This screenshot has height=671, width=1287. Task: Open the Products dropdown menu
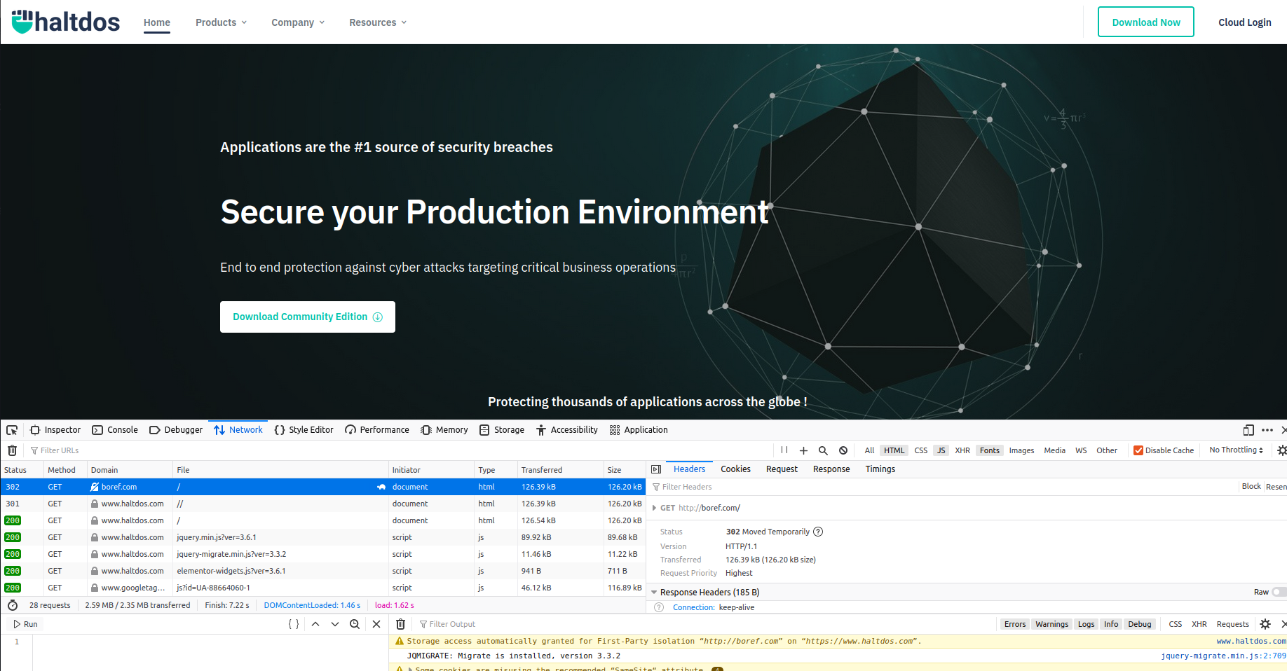[221, 22]
